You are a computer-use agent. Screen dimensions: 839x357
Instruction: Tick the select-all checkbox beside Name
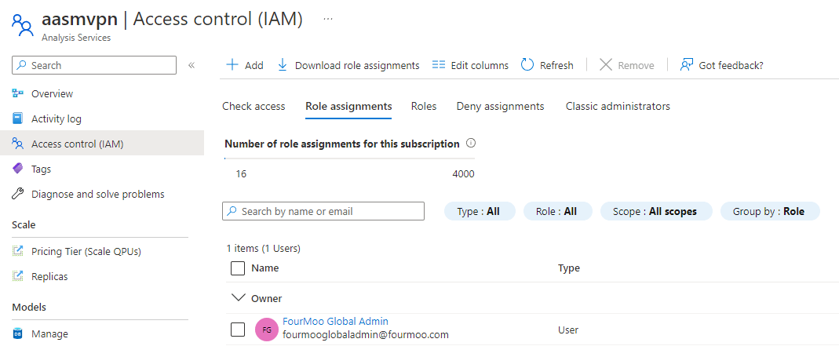point(238,268)
